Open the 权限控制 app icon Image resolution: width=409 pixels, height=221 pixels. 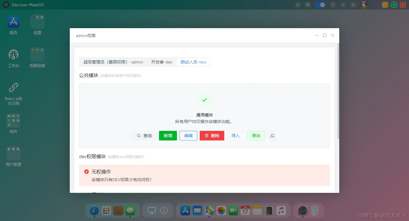coord(37,58)
